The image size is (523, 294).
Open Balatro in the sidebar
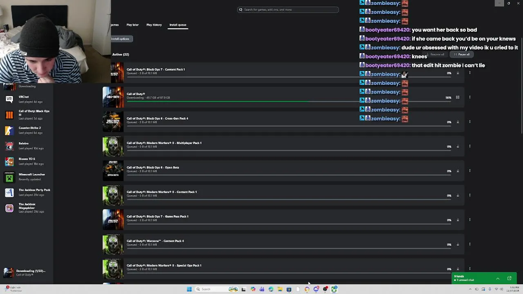[x=27, y=146]
